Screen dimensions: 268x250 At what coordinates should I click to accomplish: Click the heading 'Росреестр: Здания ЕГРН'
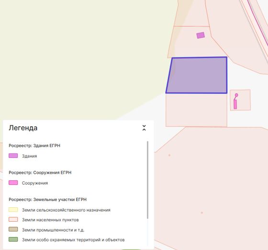pyautogui.click(x=34, y=146)
